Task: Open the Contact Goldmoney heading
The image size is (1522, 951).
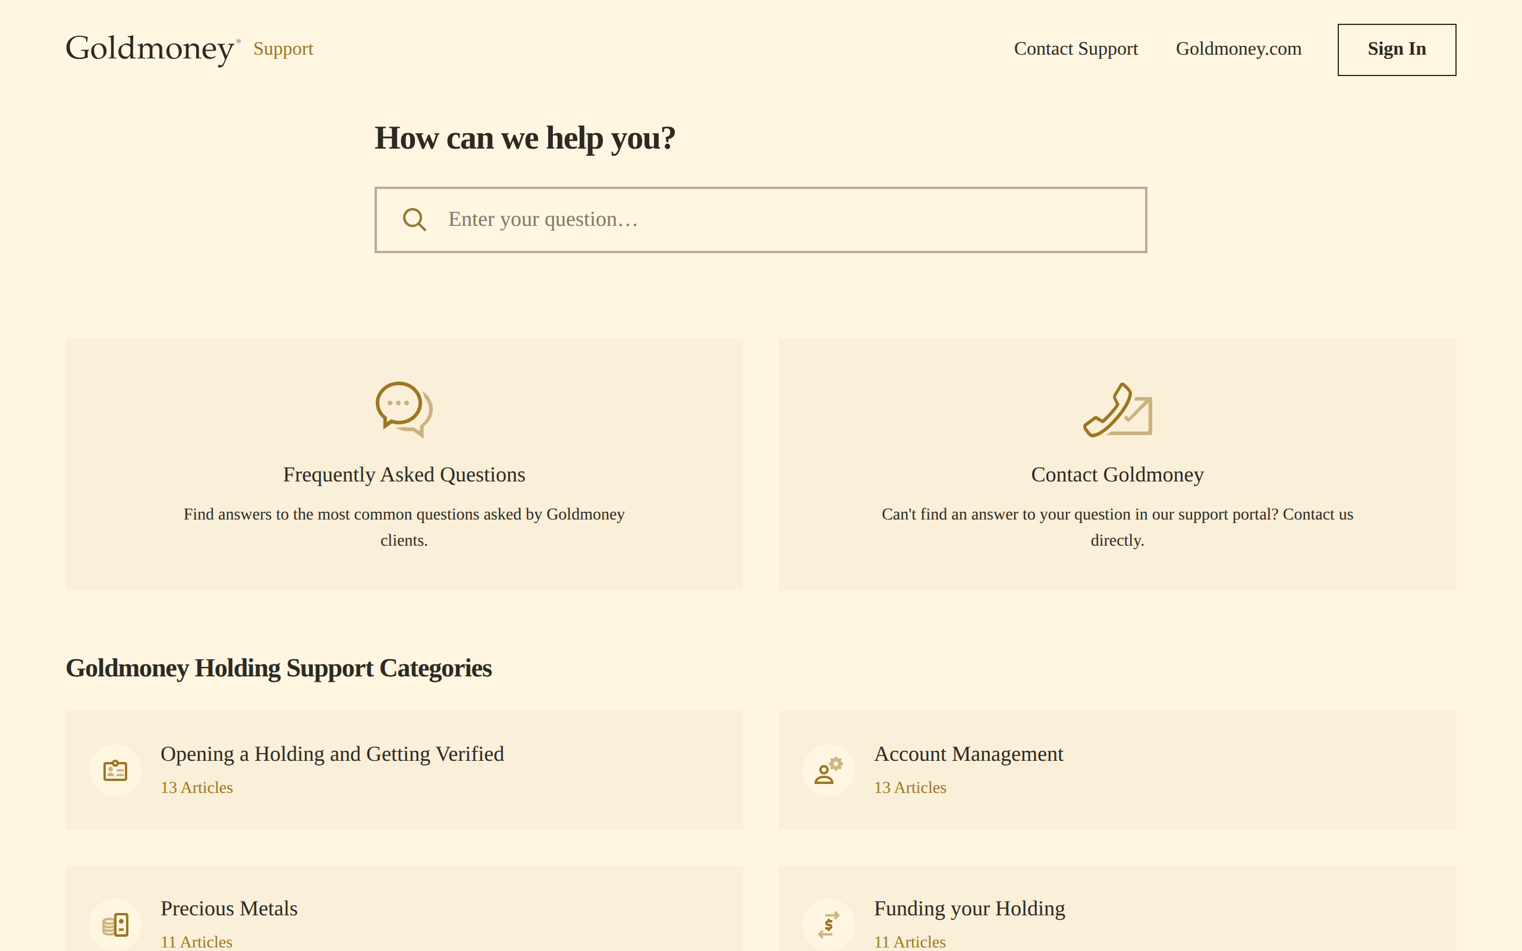Action: (x=1117, y=475)
